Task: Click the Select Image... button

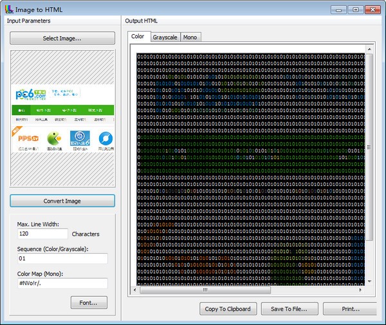Action: click(x=62, y=39)
